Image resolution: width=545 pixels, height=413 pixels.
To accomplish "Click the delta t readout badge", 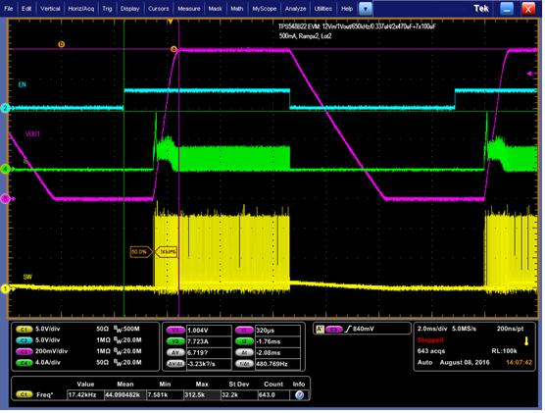I will [x=245, y=352].
